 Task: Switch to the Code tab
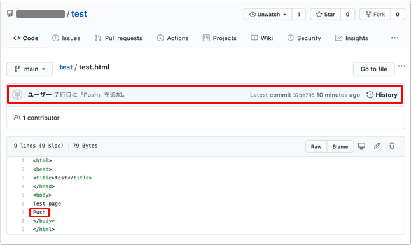click(x=25, y=38)
